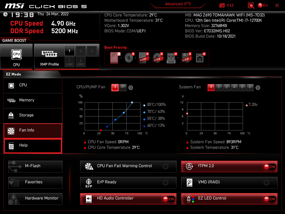Open the M-Flash utility
The image size is (285, 214).
click(35, 166)
